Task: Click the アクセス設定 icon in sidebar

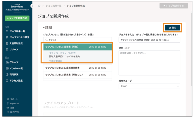Action: (x=7, y=81)
